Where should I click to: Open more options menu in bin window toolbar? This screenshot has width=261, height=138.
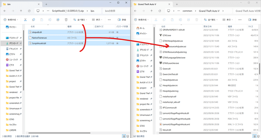click(x=109, y=20)
